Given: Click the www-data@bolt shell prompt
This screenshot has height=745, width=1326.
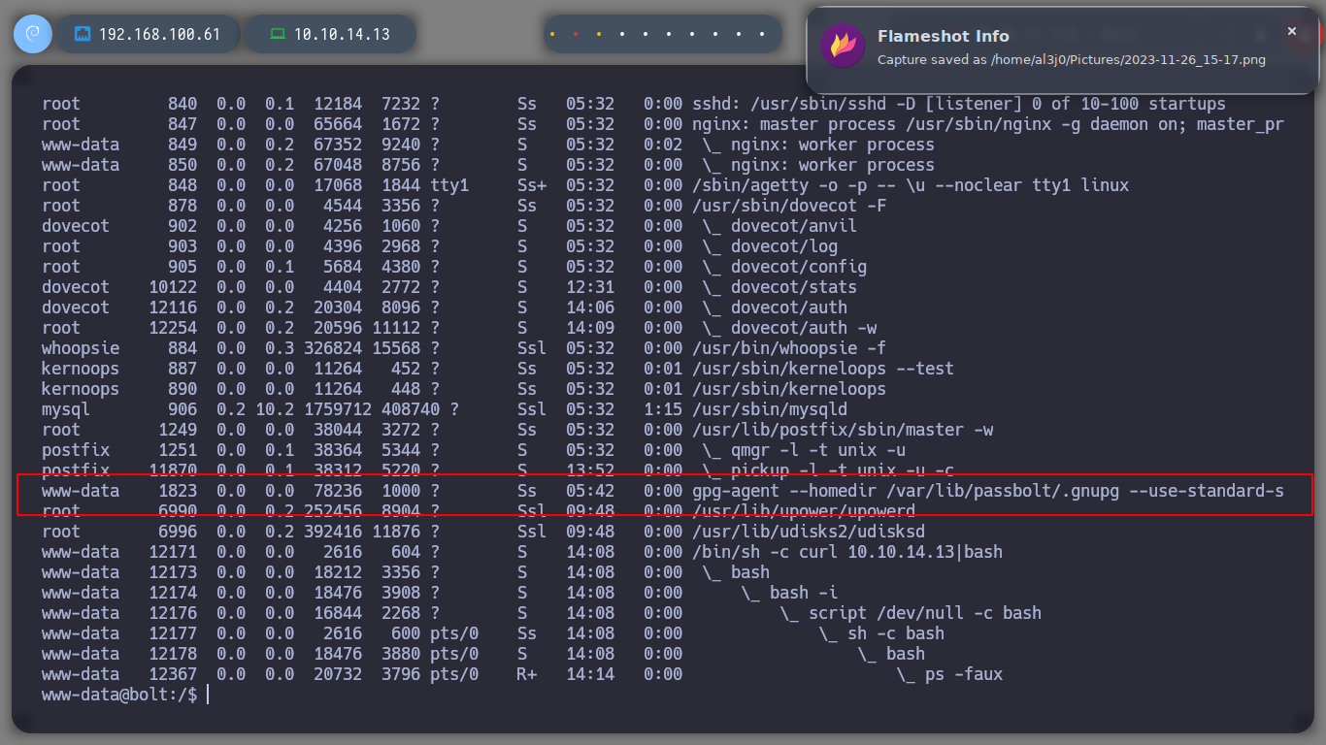Looking at the screenshot, I should 119,695.
